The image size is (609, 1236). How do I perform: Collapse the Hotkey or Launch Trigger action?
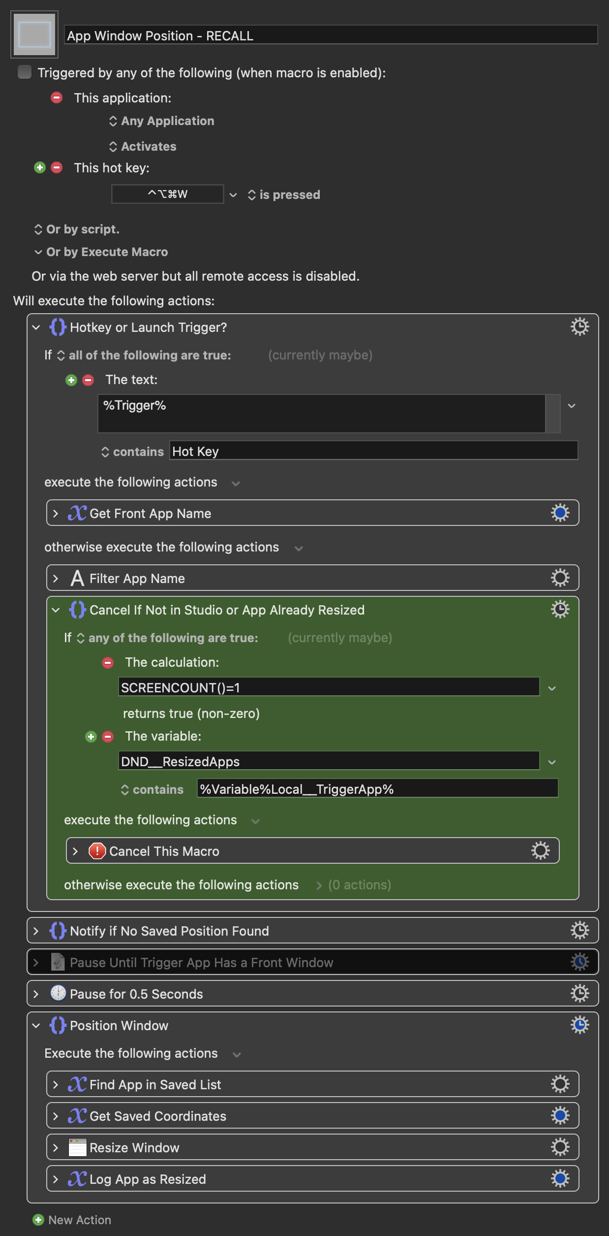point(36,327)
